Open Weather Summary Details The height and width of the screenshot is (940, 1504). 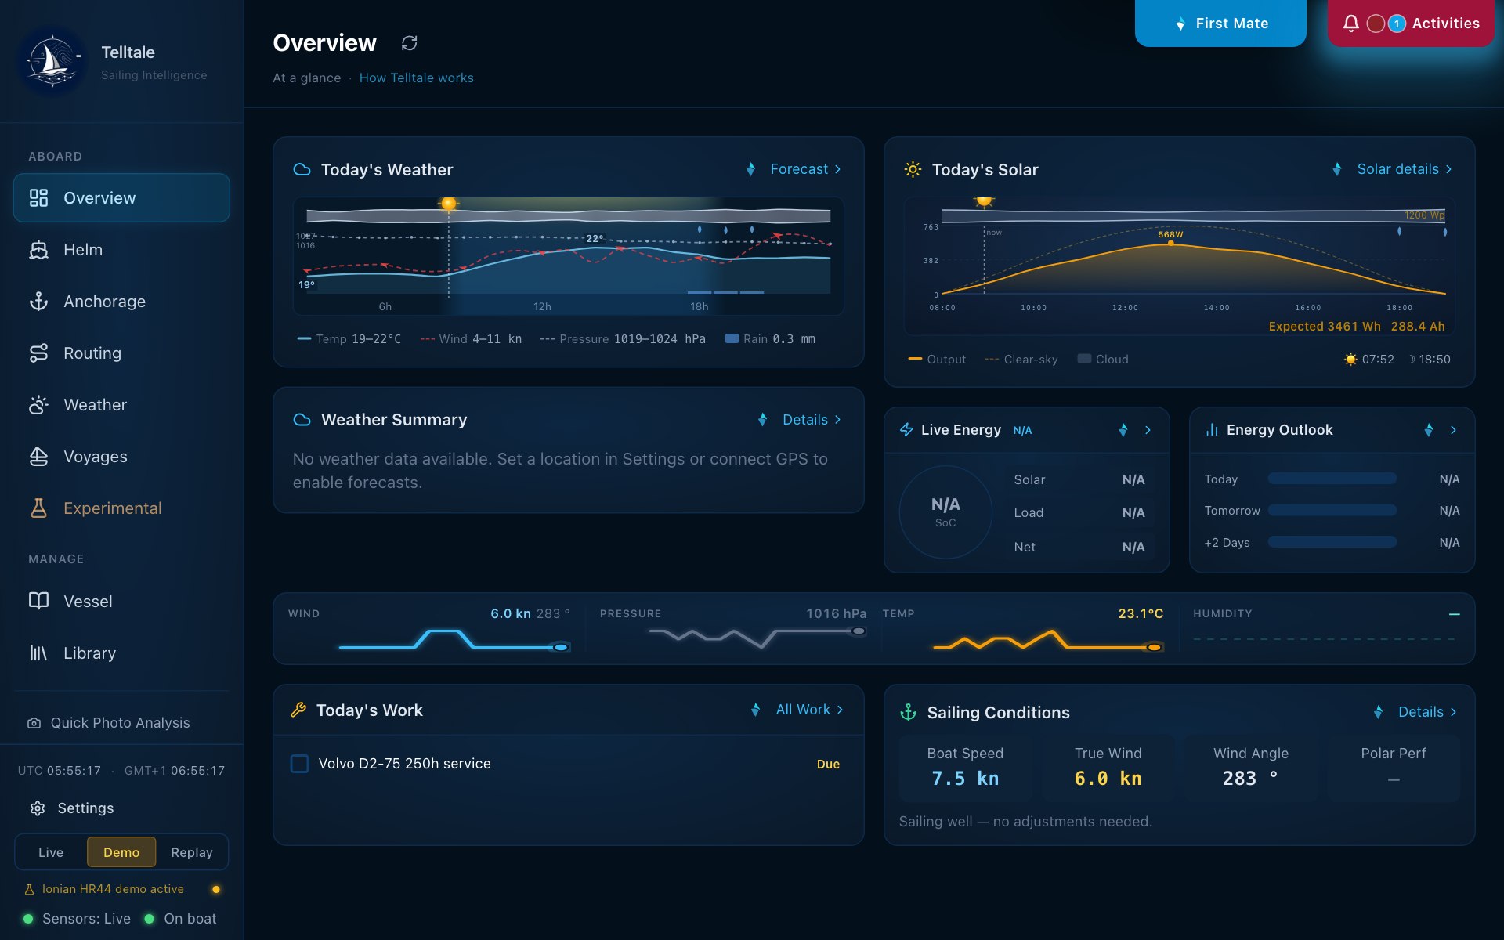pos(812,420)
